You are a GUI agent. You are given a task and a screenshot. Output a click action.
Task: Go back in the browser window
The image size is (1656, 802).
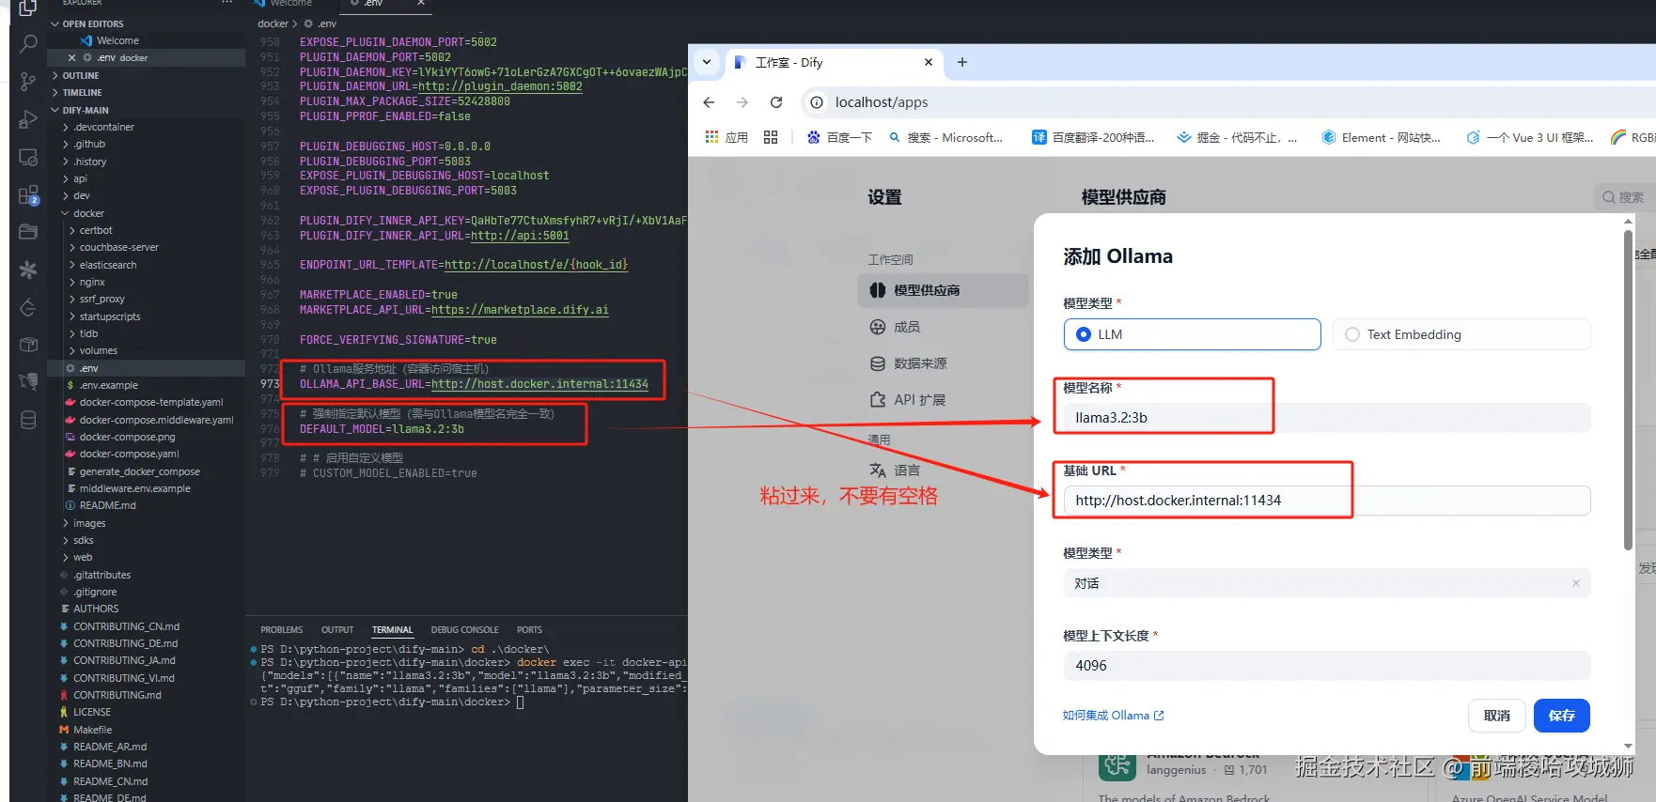[x=709, y=102]
